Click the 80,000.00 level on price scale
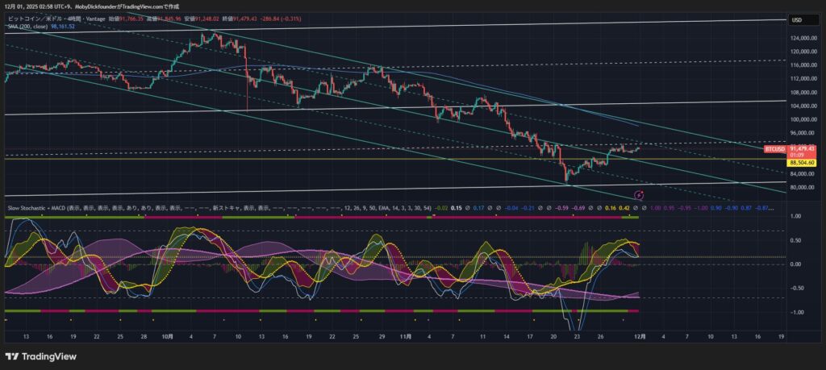Screen dimensions: 826x370 click(803, 188)
